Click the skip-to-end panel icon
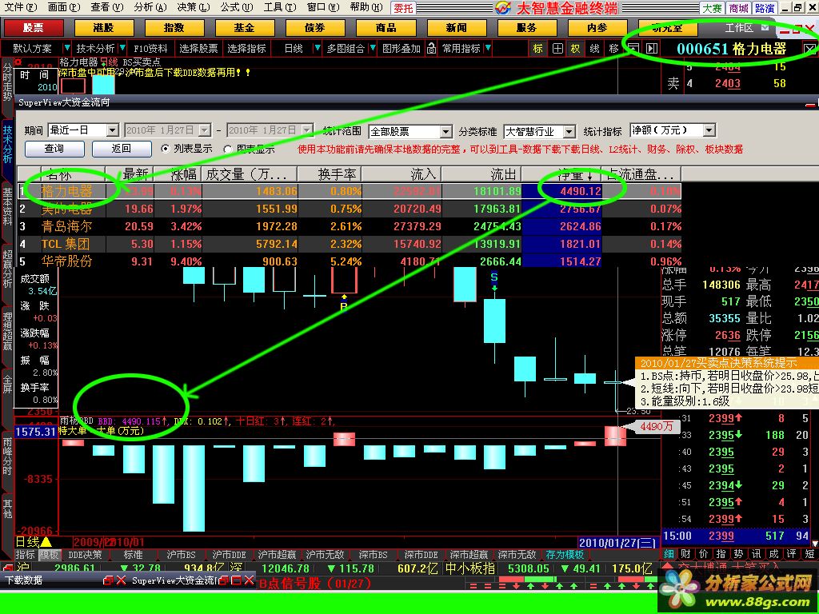819x614 pixels. [652, 49]
